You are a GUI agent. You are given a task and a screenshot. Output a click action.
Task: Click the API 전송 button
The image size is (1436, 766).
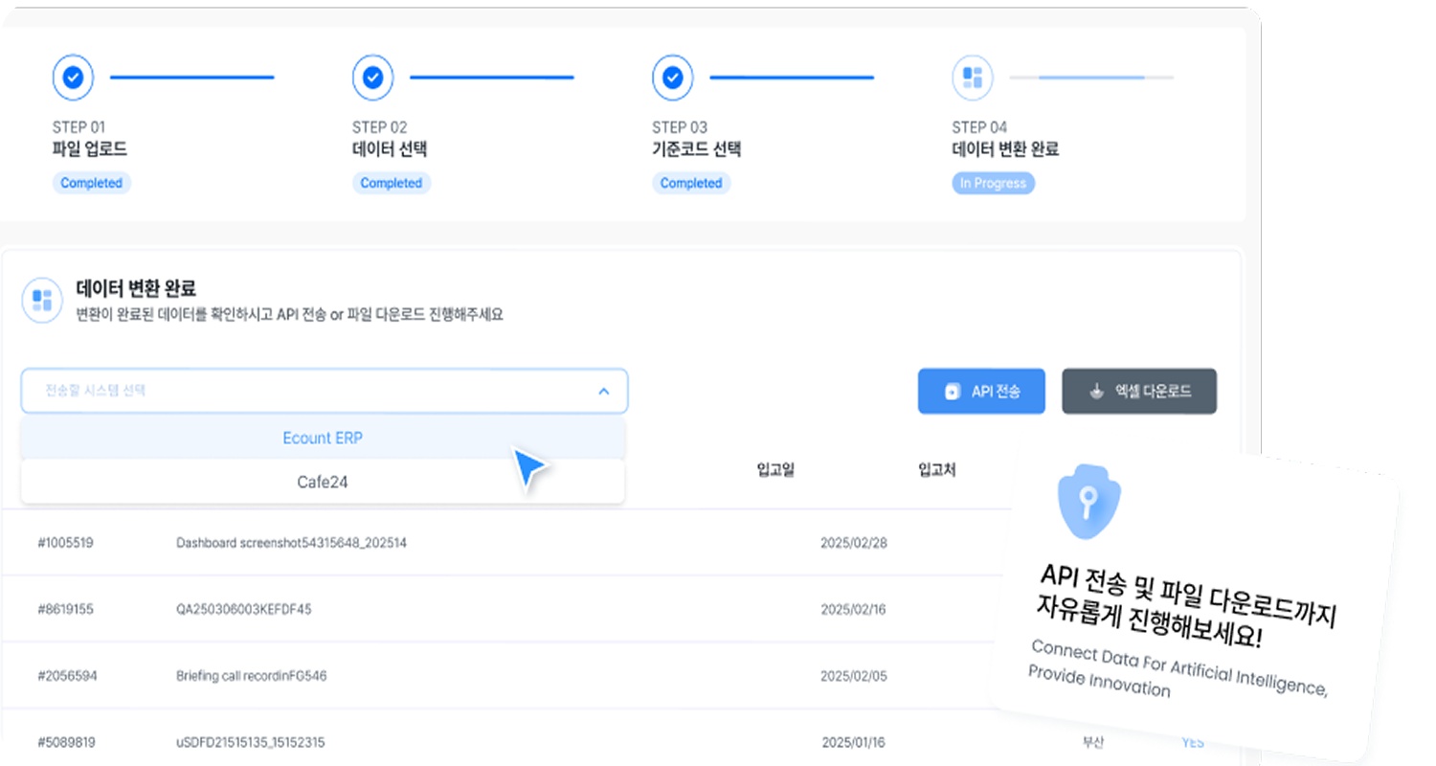coord(981,392)
